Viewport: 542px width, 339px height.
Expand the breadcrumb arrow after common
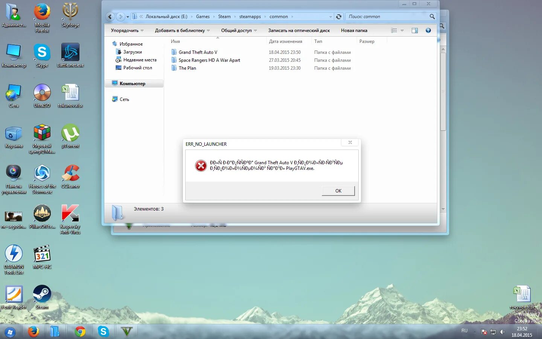pos(292,17)
